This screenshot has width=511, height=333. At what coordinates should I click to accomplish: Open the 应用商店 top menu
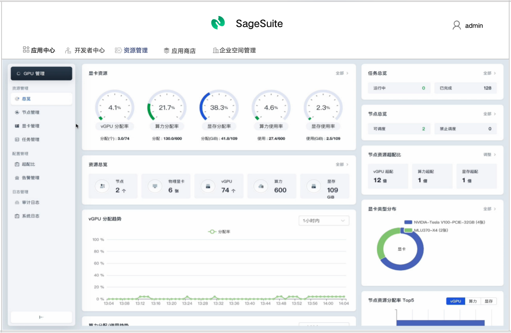180,50
